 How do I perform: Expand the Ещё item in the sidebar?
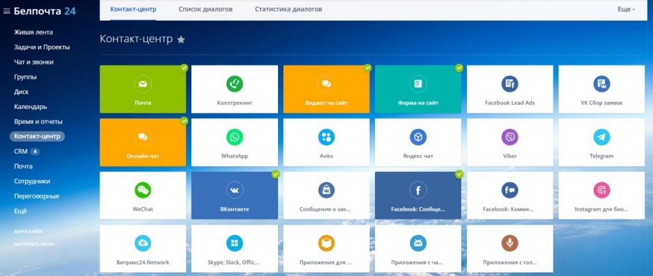click(x=22, y=211)
